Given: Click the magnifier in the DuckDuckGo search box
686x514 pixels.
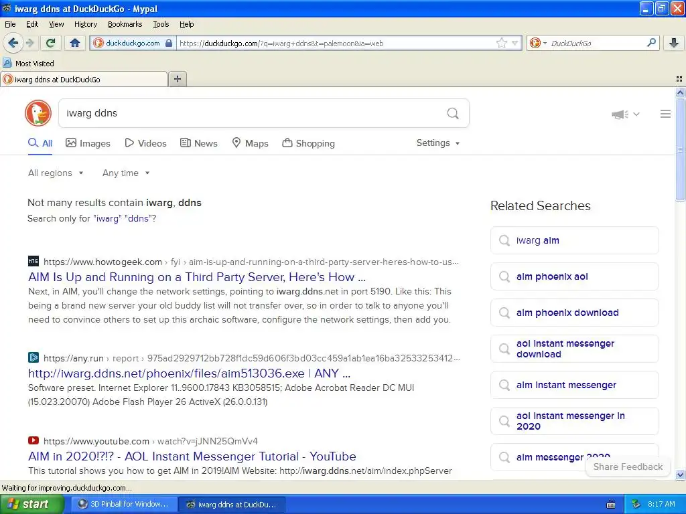Looking at the screenshot, I should tap(453, 114).
